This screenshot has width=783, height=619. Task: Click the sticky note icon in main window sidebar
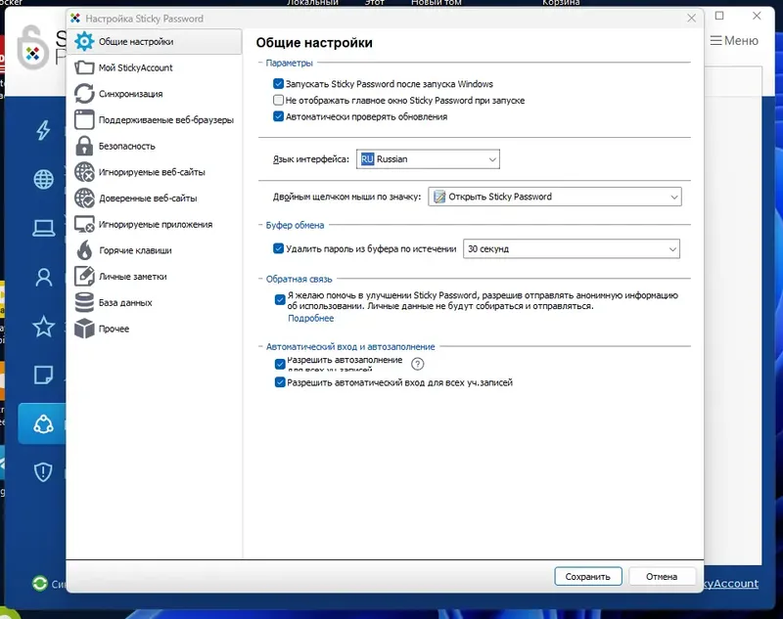[x=43, y=376]
